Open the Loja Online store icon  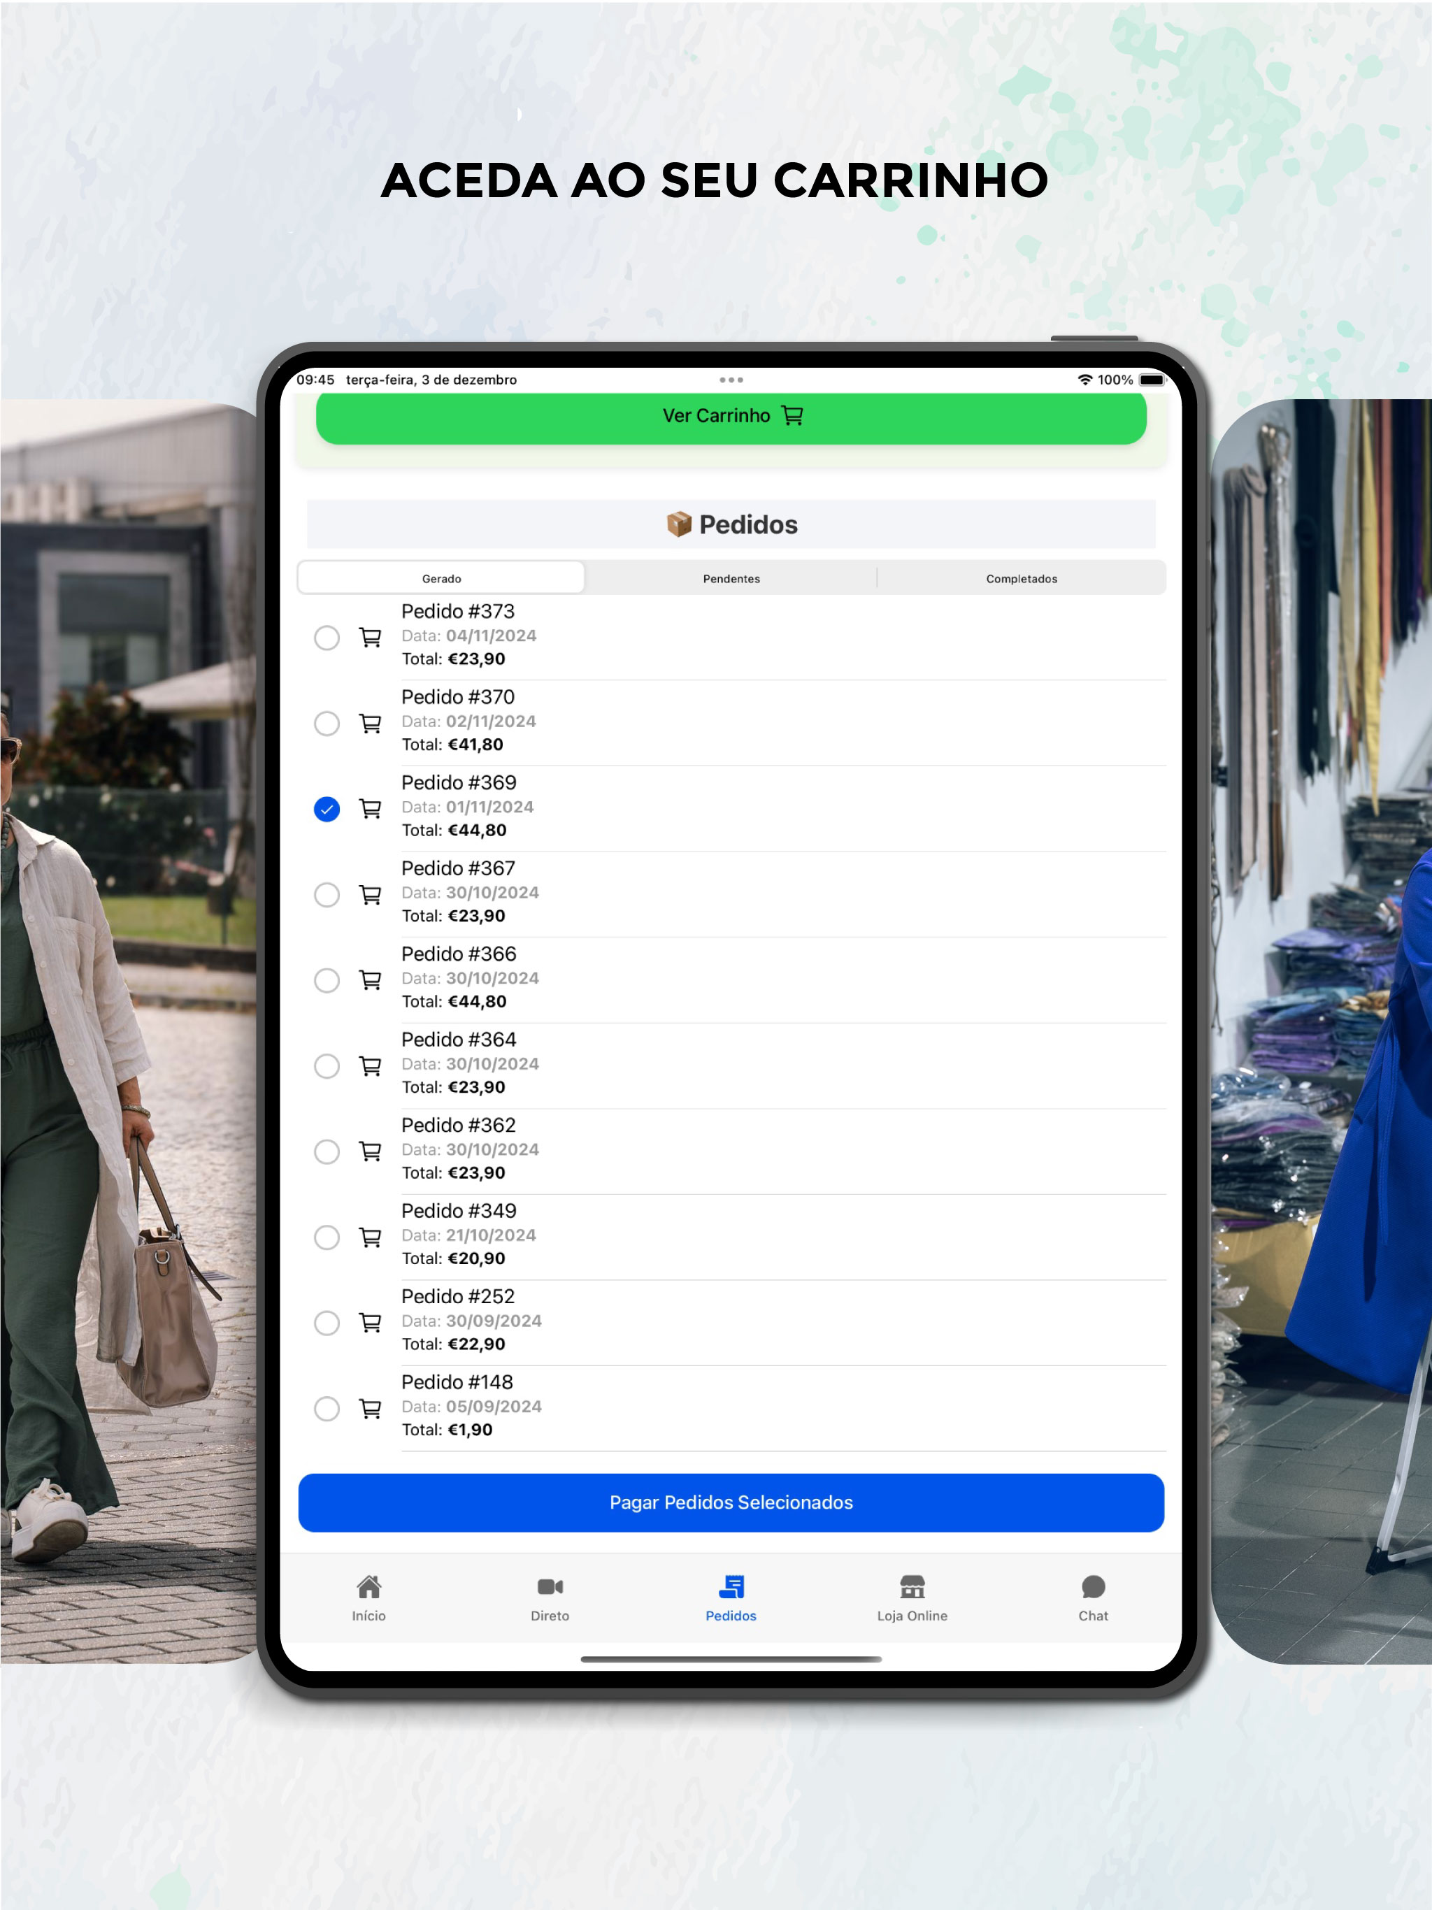(912, 1586)
